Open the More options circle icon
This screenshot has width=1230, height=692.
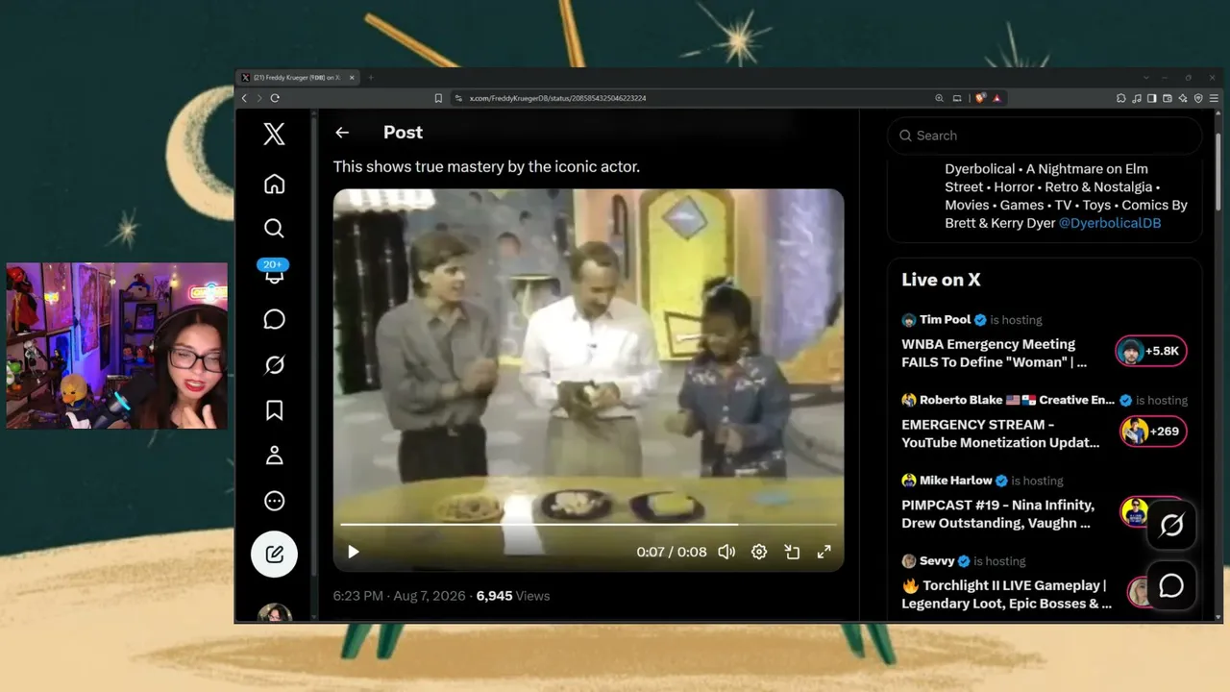[274, 501]
